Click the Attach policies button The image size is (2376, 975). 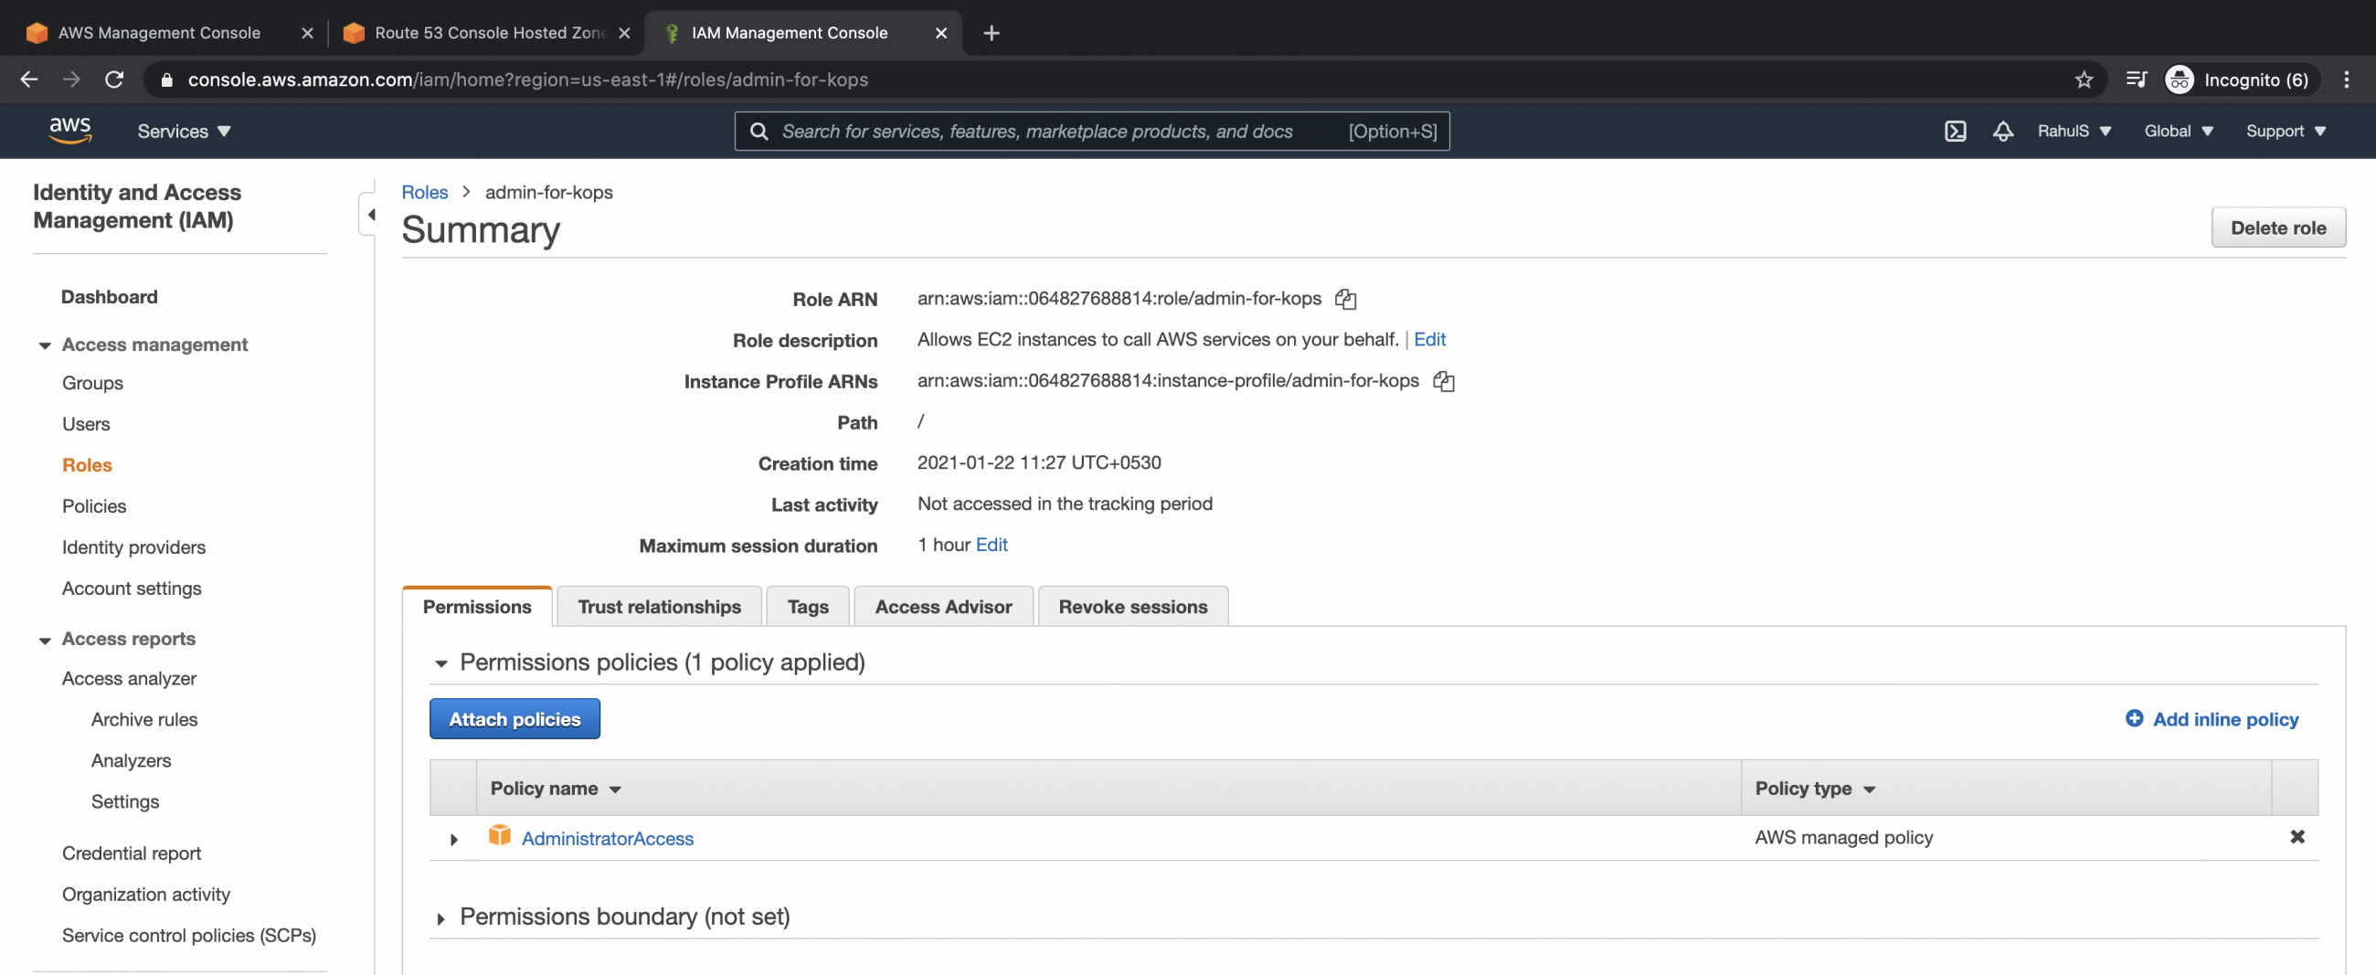[514, 717]
